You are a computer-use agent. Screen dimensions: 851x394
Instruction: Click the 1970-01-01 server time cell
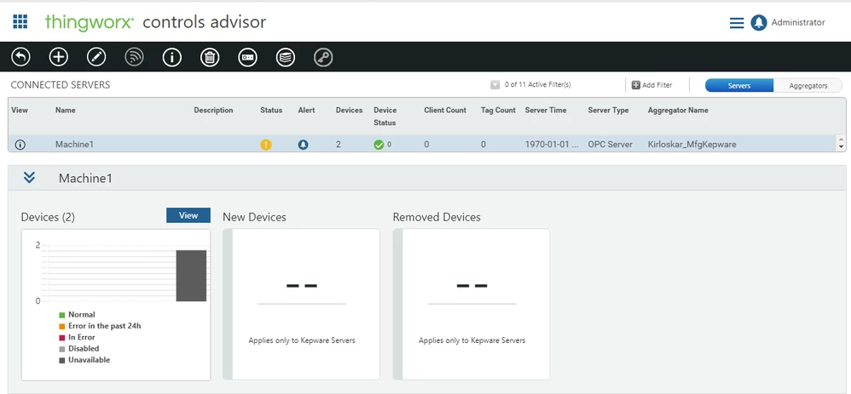(x=552, y=145)
